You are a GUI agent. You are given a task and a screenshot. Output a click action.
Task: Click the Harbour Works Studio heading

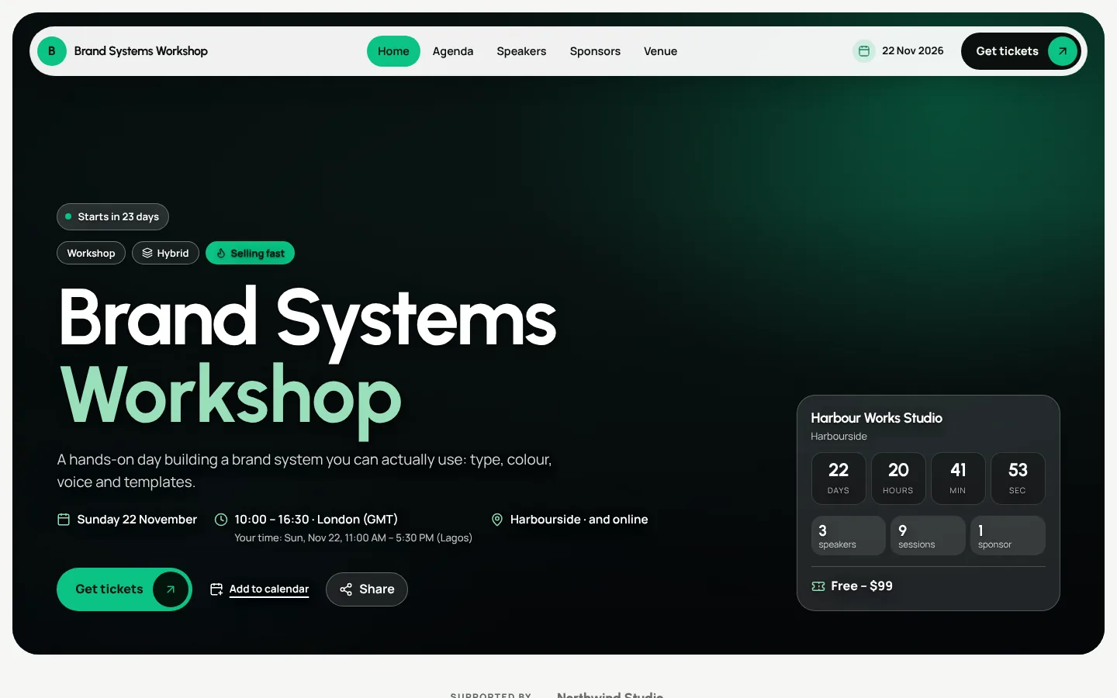(x=877, y=418)
